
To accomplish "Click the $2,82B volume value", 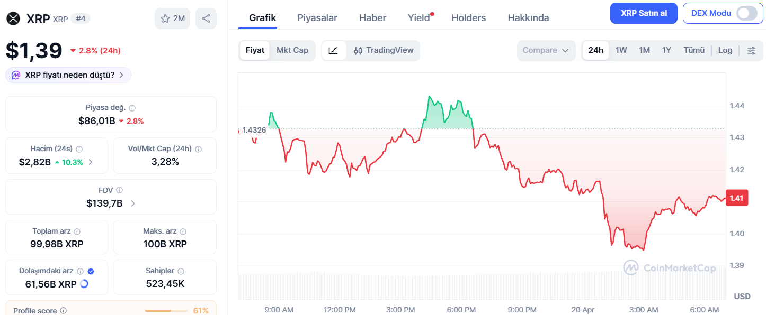I will (x=35, y=162).
